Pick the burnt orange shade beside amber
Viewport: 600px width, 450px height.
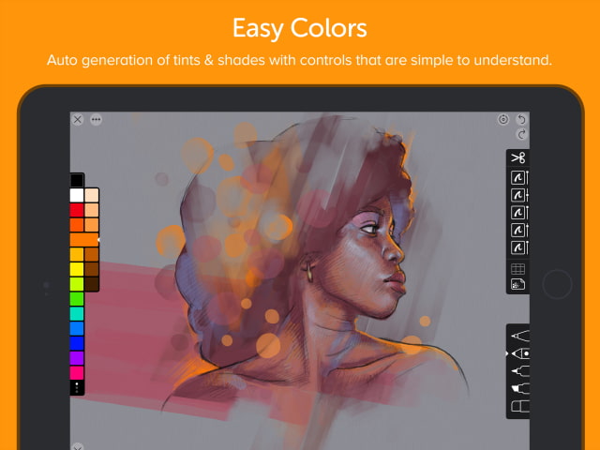(x=92, y=254)
